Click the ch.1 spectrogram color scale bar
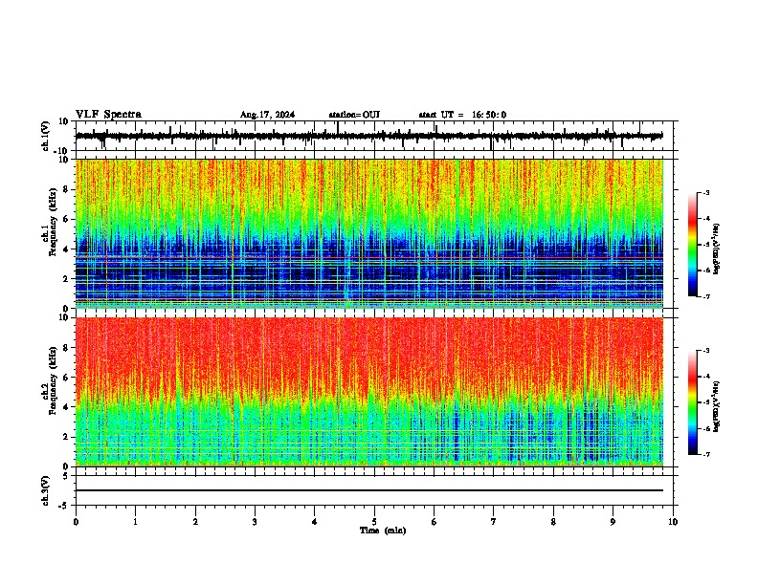758x585 pixels. 693,245
